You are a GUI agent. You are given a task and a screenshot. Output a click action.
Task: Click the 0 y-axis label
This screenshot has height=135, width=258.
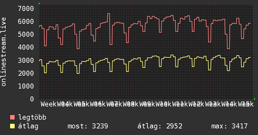(32, 99)
